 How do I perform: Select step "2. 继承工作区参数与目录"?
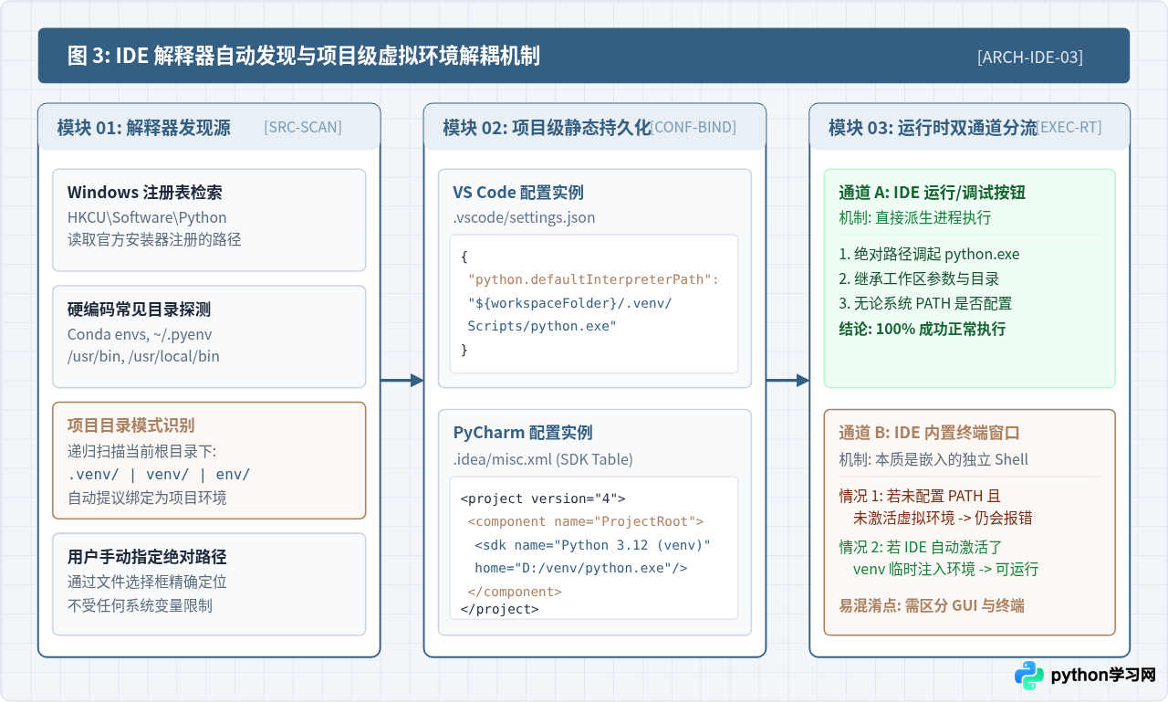tap(919, 278)
